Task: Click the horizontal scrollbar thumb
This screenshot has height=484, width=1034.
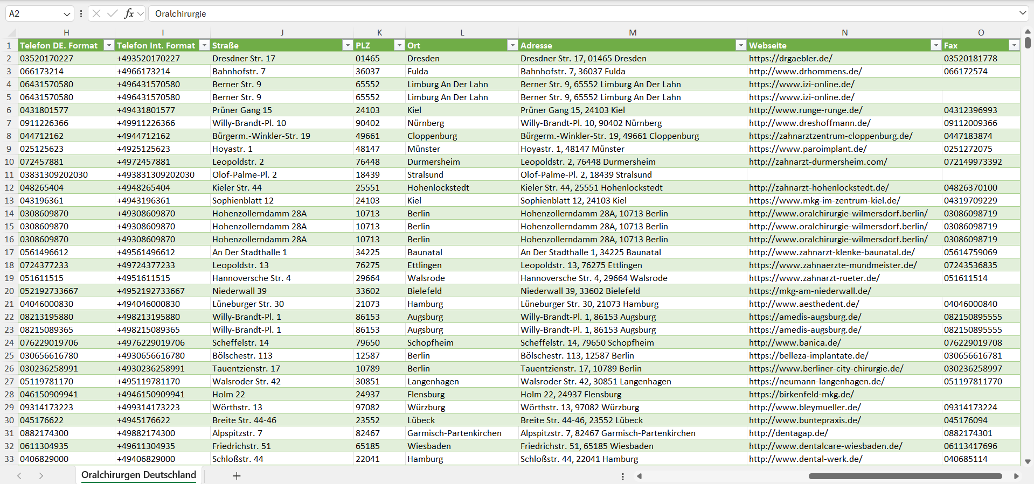Action: (905, 476)
